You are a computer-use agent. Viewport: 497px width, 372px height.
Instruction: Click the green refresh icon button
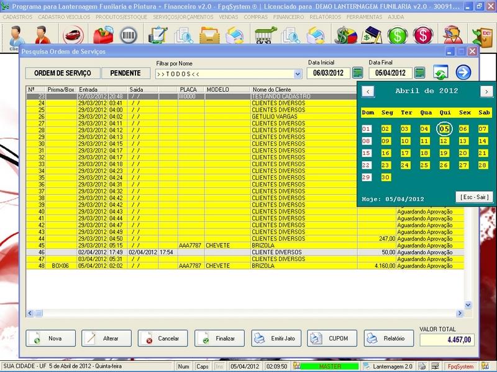pyautogui.click(x=441, y=73)
